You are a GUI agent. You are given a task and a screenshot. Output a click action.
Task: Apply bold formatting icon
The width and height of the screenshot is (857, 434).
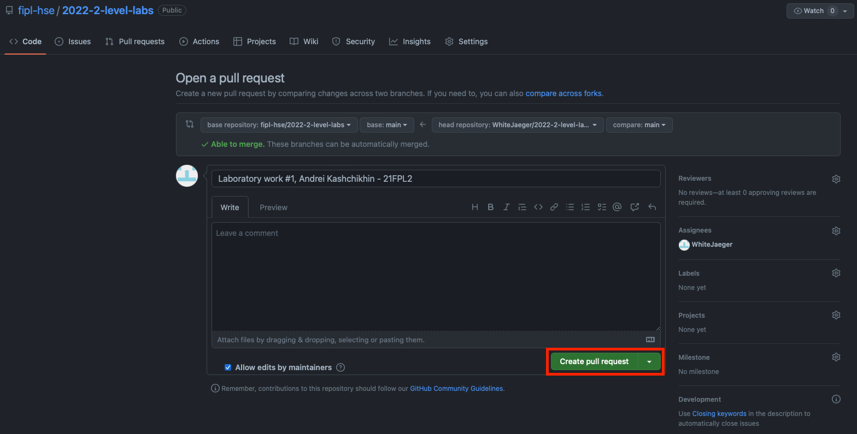click(x=491, y=207)
